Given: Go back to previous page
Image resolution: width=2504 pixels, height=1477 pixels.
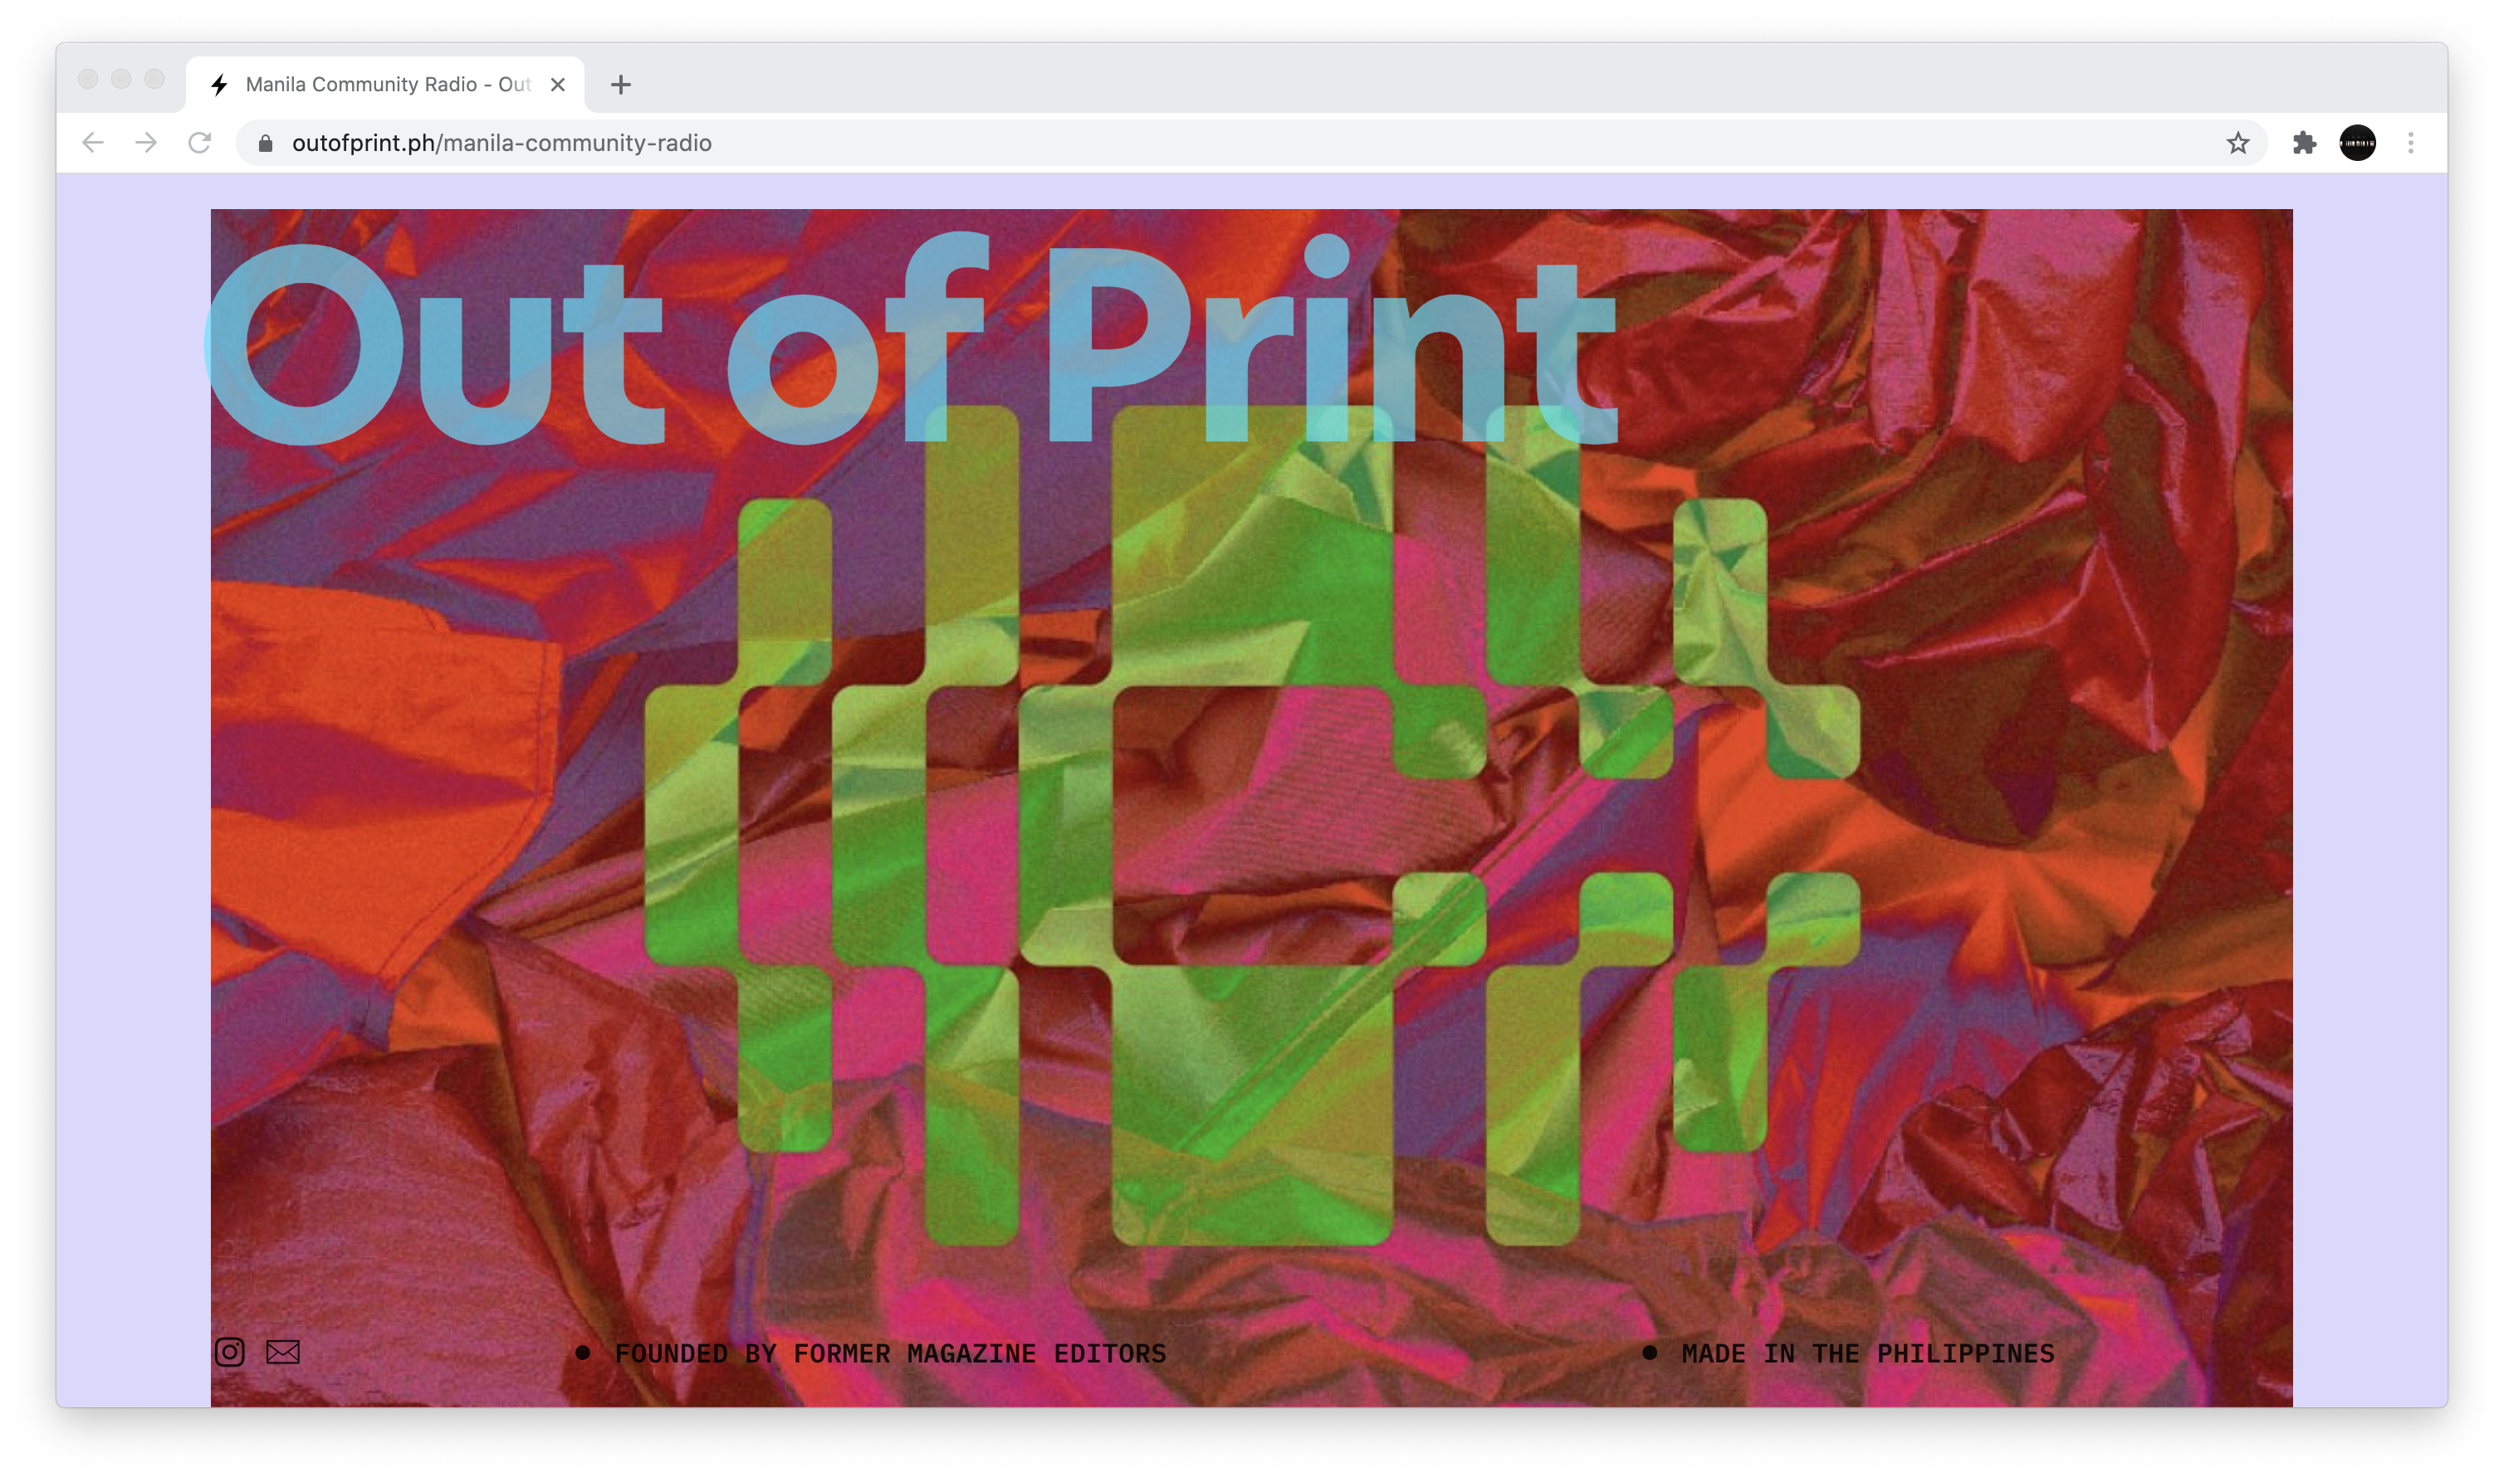Looking at the screenshot, I should coord(93,144).
